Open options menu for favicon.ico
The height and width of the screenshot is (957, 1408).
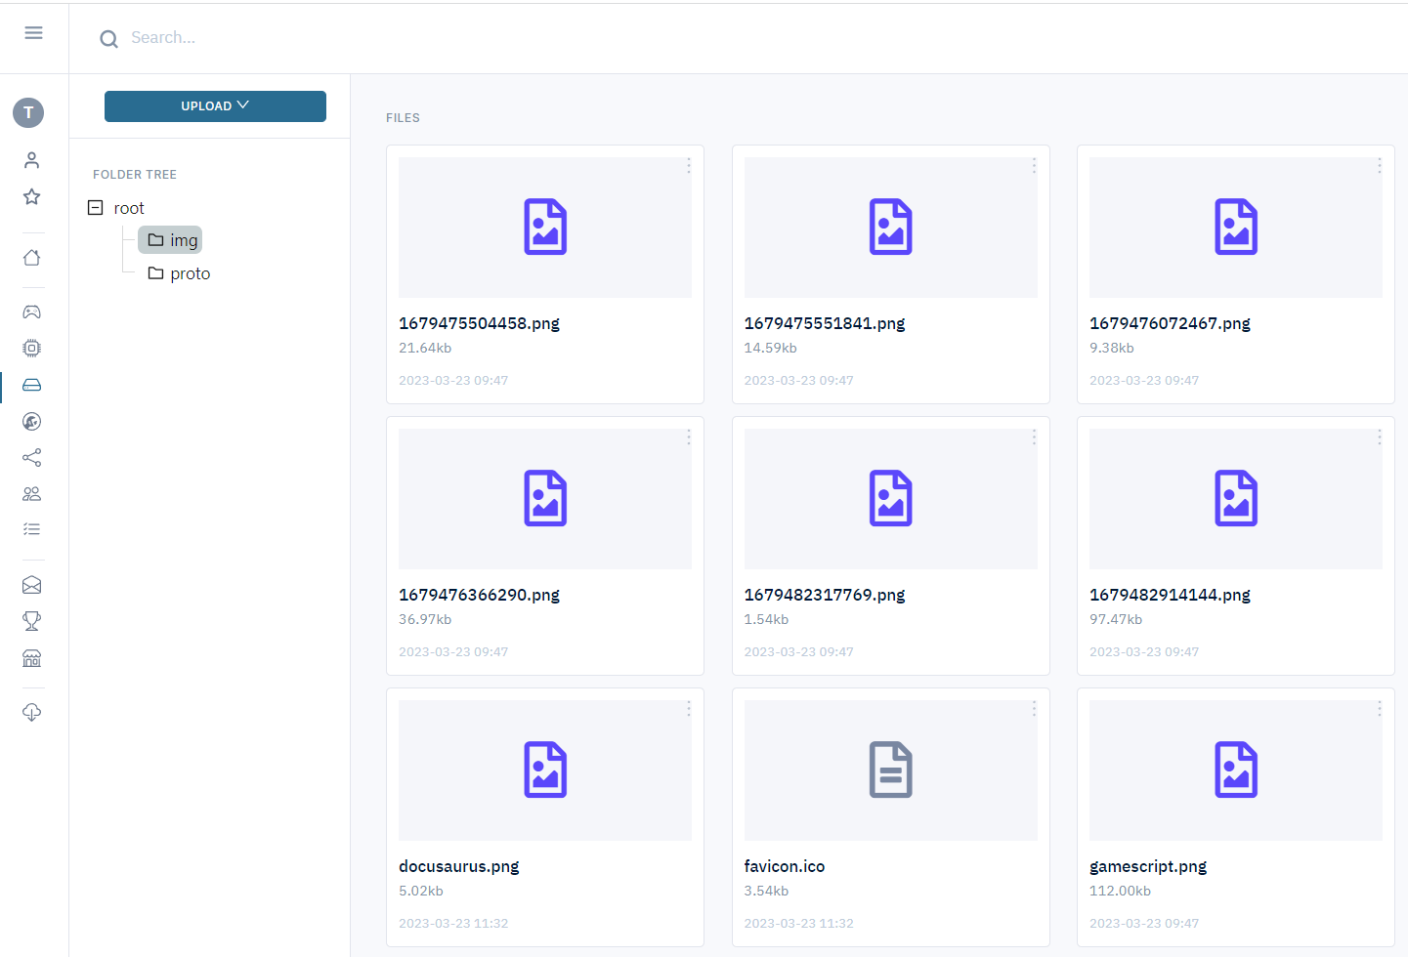click(x=1034, y=709)
